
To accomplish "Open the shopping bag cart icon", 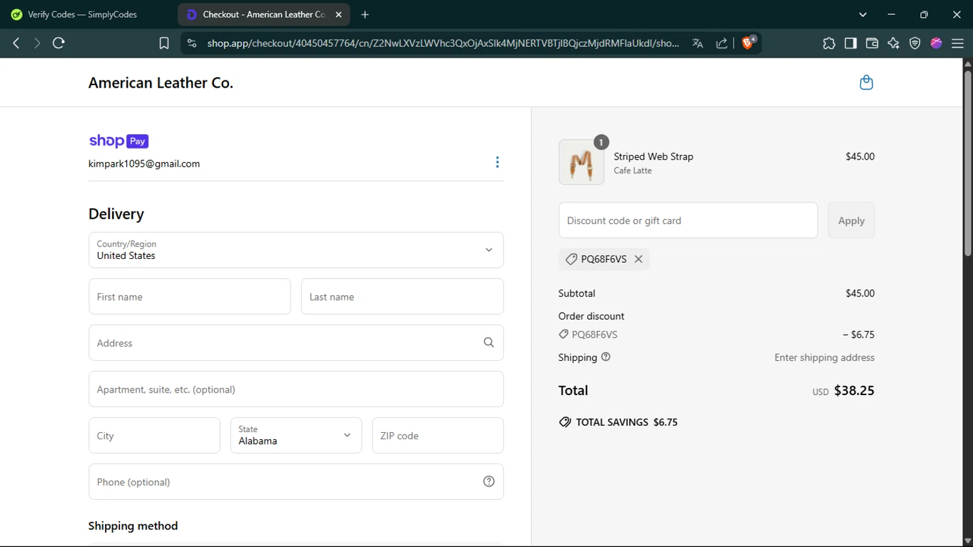I will point(866,82).
